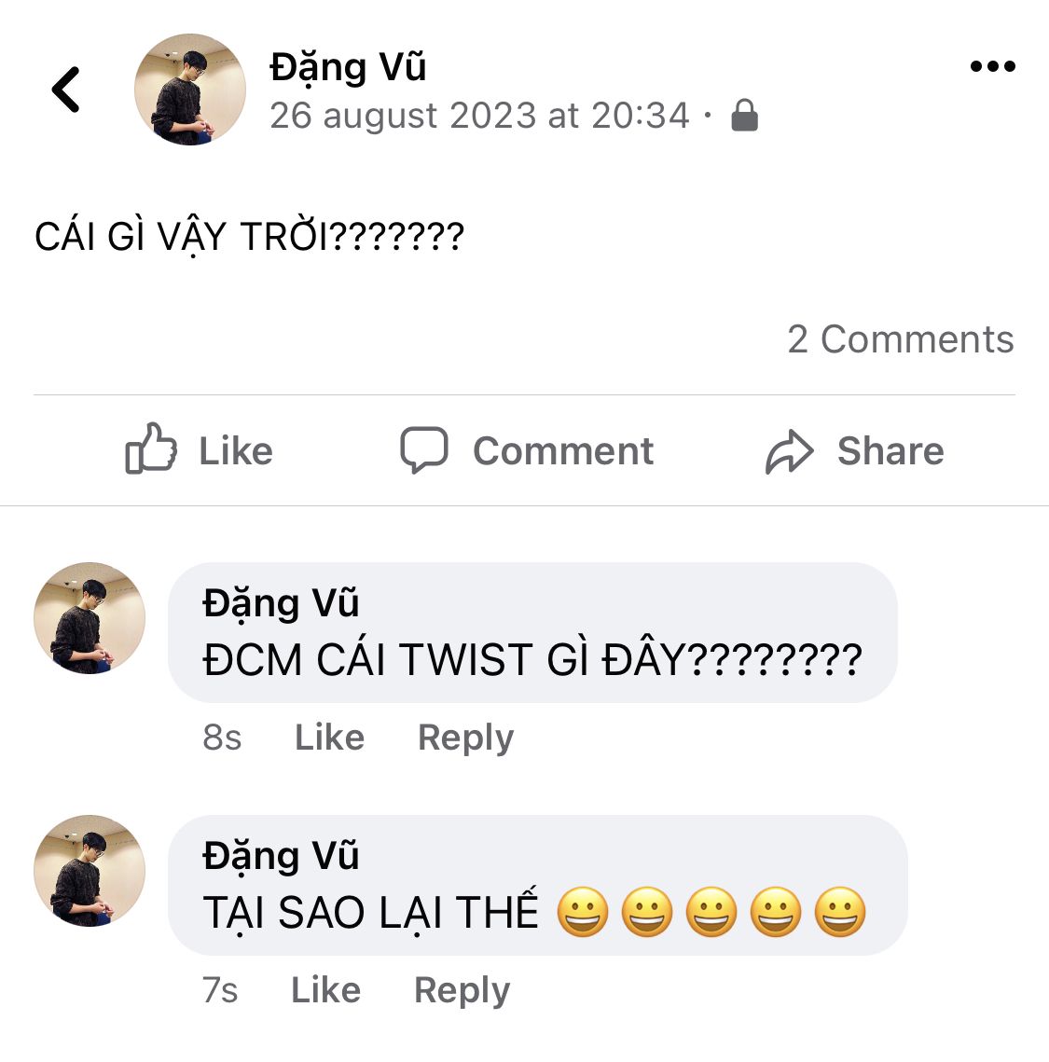1049x1062 pixels.
Task: Open the post timestamp 26 august 2023
Action: pos(479,115)
